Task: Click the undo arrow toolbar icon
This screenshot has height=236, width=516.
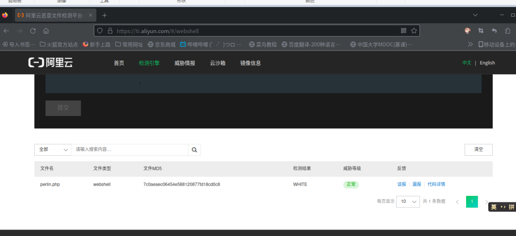Action: (494, 31)
